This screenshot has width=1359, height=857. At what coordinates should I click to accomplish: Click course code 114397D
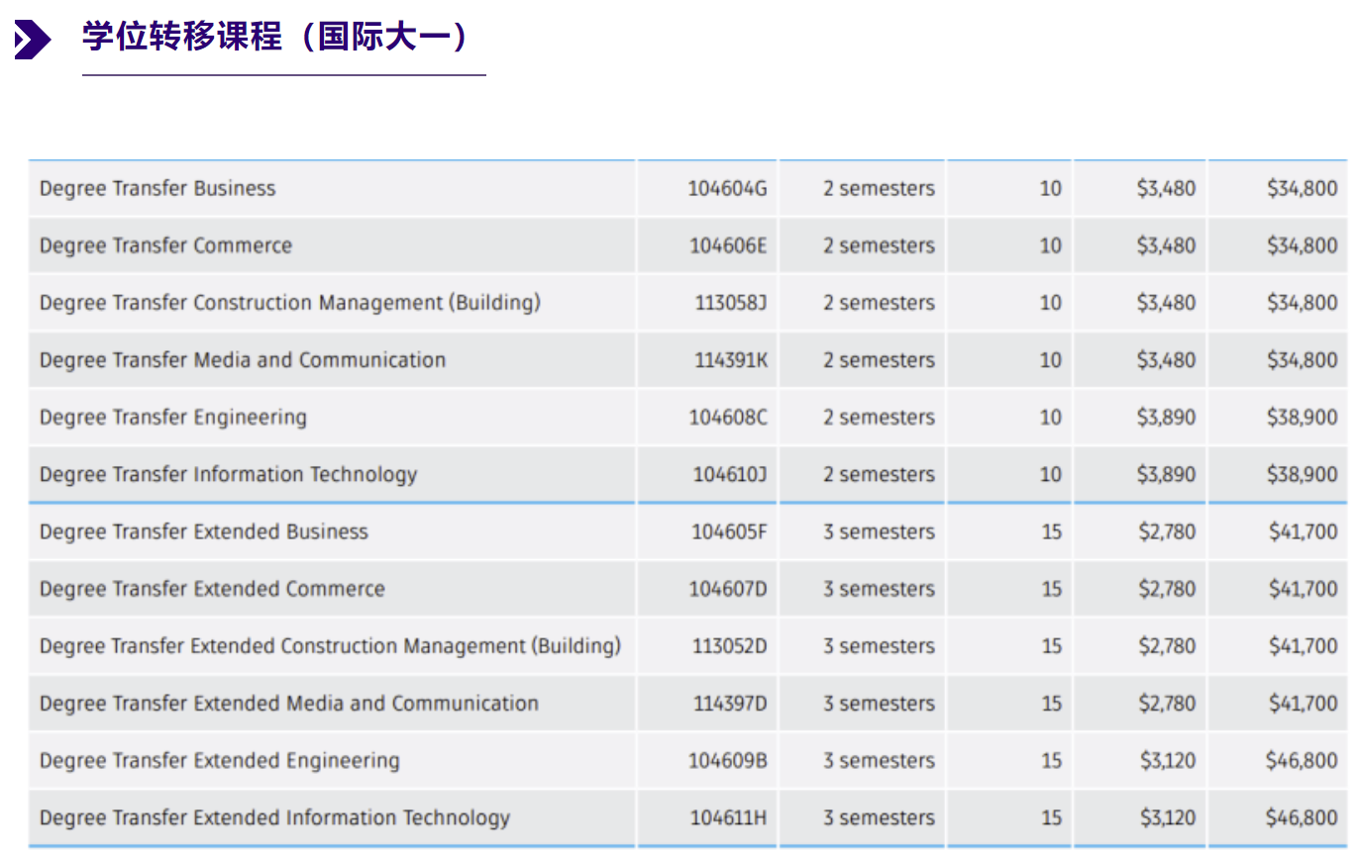pyautogui.click(x=729, y=704)
